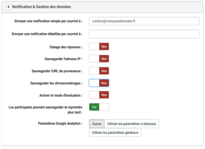Select Utiliser les paramètres généraux option
Viewport: 205px width, 149px height.
pyautogui.click(x=115, y=133)
